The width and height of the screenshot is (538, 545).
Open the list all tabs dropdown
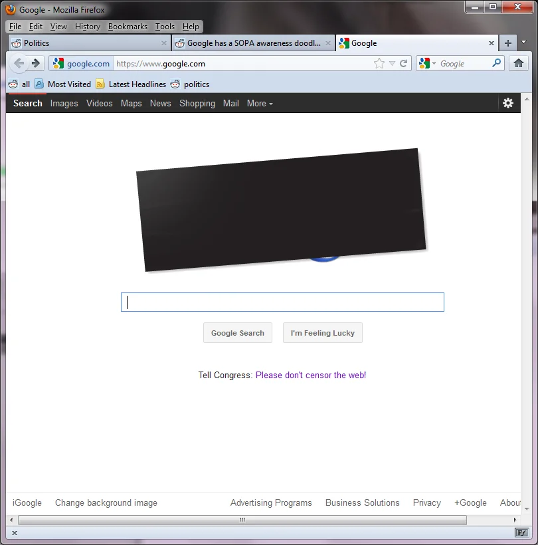point(524,42)
